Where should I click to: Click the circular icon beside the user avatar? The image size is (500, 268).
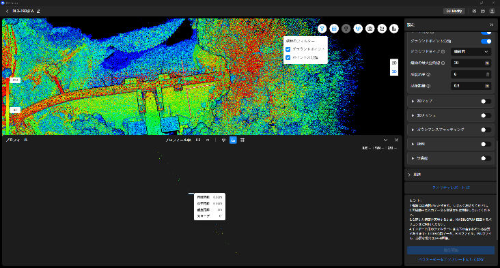(483, 11)
